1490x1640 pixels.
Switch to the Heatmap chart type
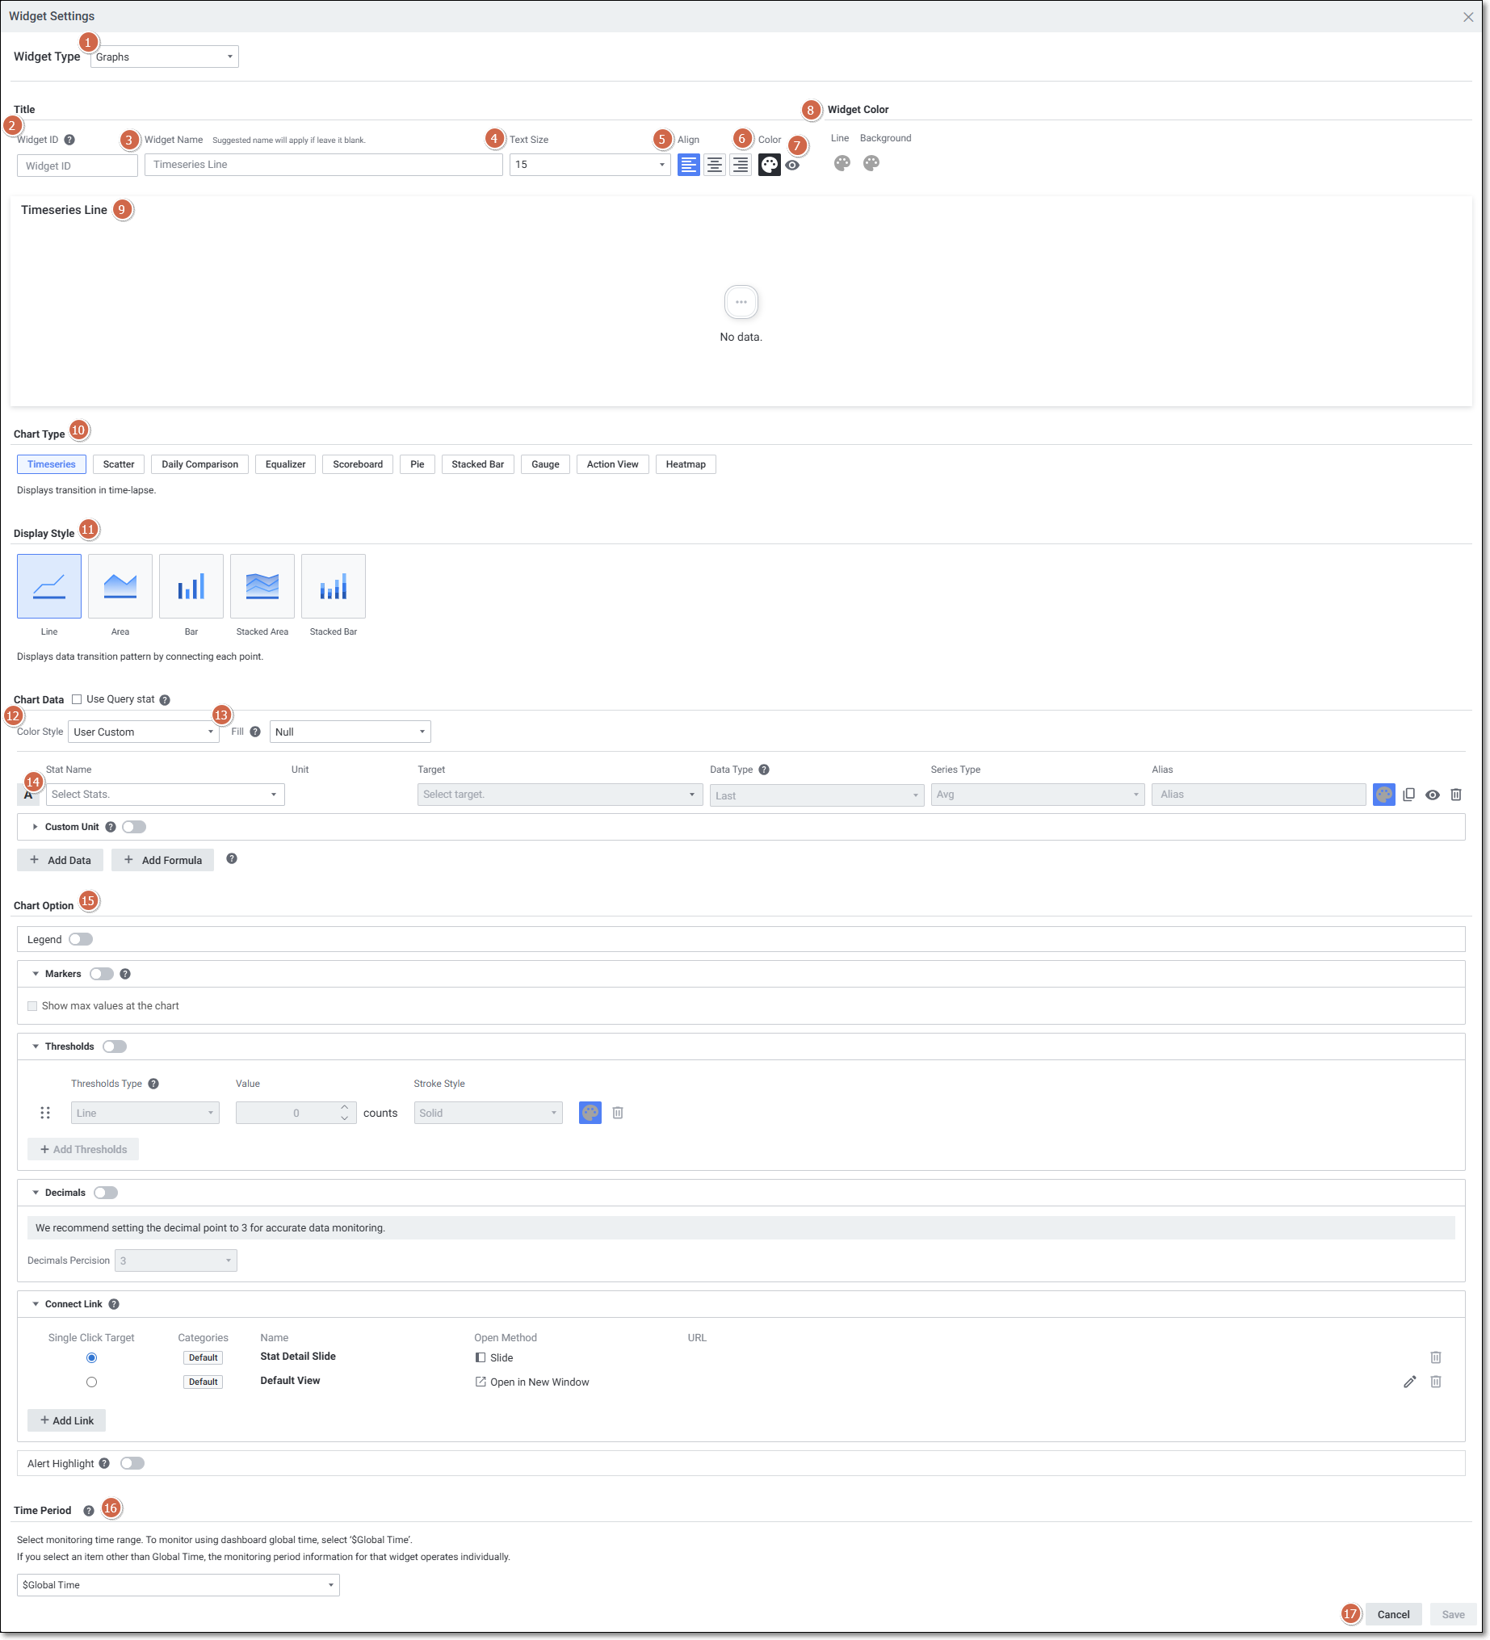tap(685, 464)
